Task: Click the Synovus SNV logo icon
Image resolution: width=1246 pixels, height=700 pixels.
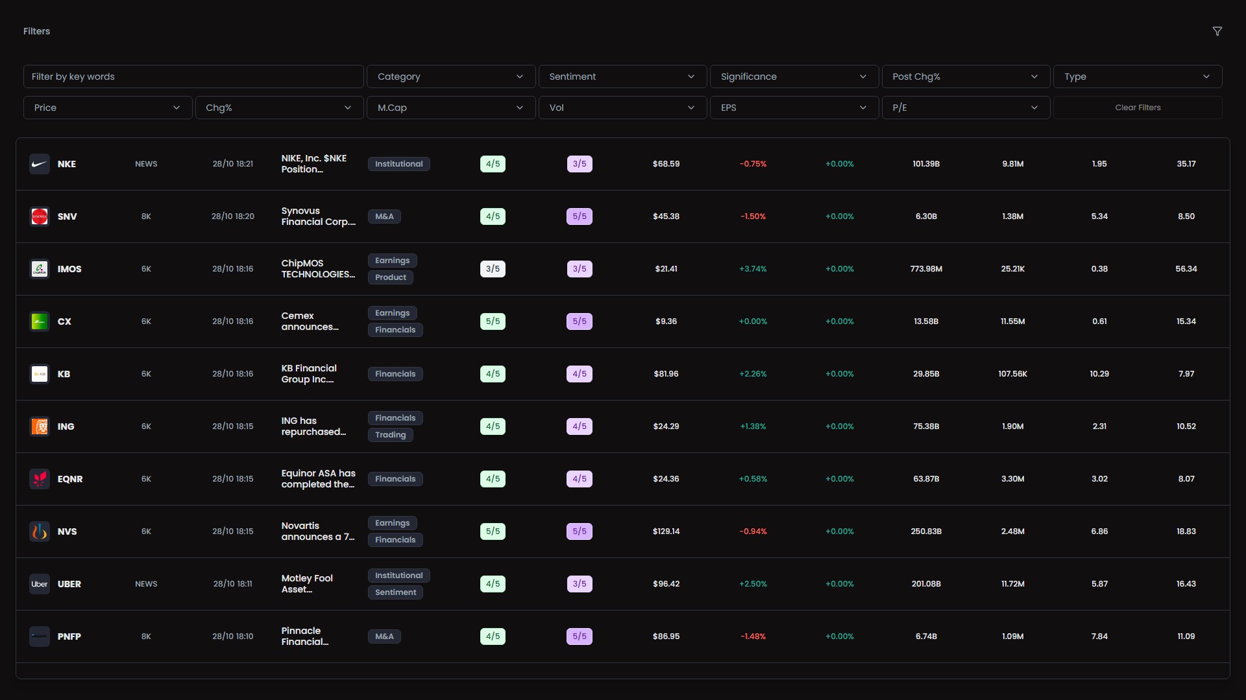Action: (x=40, y=216)
